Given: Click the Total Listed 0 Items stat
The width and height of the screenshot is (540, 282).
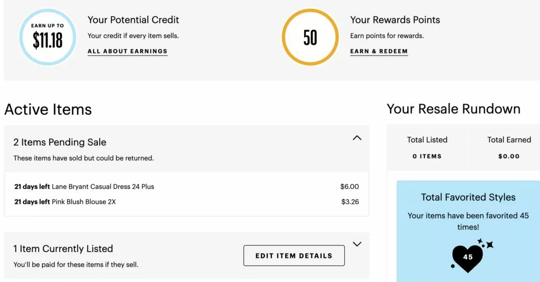Looking at the screenshot, I should coord(427,148).
